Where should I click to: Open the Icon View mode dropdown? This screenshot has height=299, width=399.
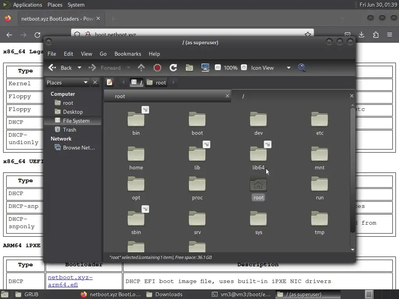pyautogui.click(x=270, y=68)
